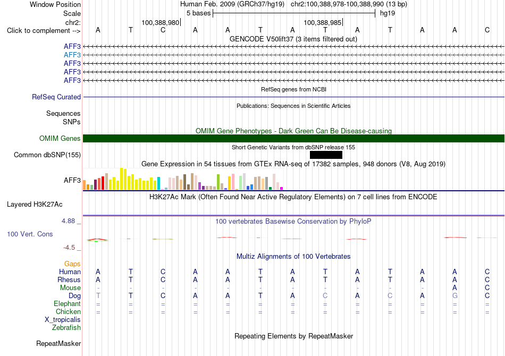Click the Human species label

pos(70,272)
